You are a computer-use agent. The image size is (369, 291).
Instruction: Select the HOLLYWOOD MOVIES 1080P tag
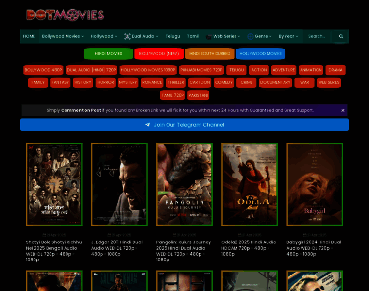coord(148,70)
